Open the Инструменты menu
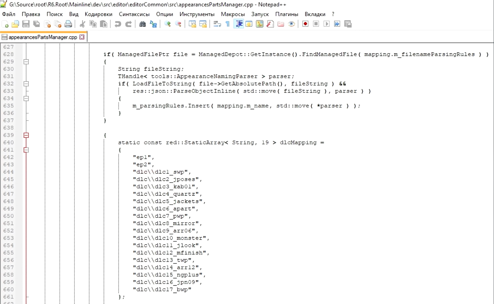 click(x=197, y=14)
